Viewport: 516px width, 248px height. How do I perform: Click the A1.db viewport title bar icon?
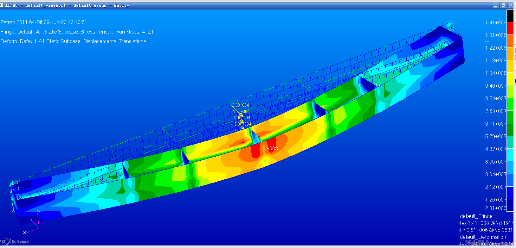(x=2, y=5)
